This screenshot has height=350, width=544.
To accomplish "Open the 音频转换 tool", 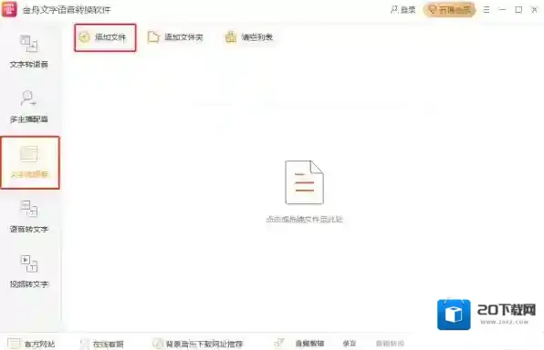I will tap(390, 343).
